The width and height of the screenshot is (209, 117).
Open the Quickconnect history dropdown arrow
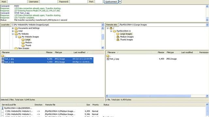tap(120, 2)
